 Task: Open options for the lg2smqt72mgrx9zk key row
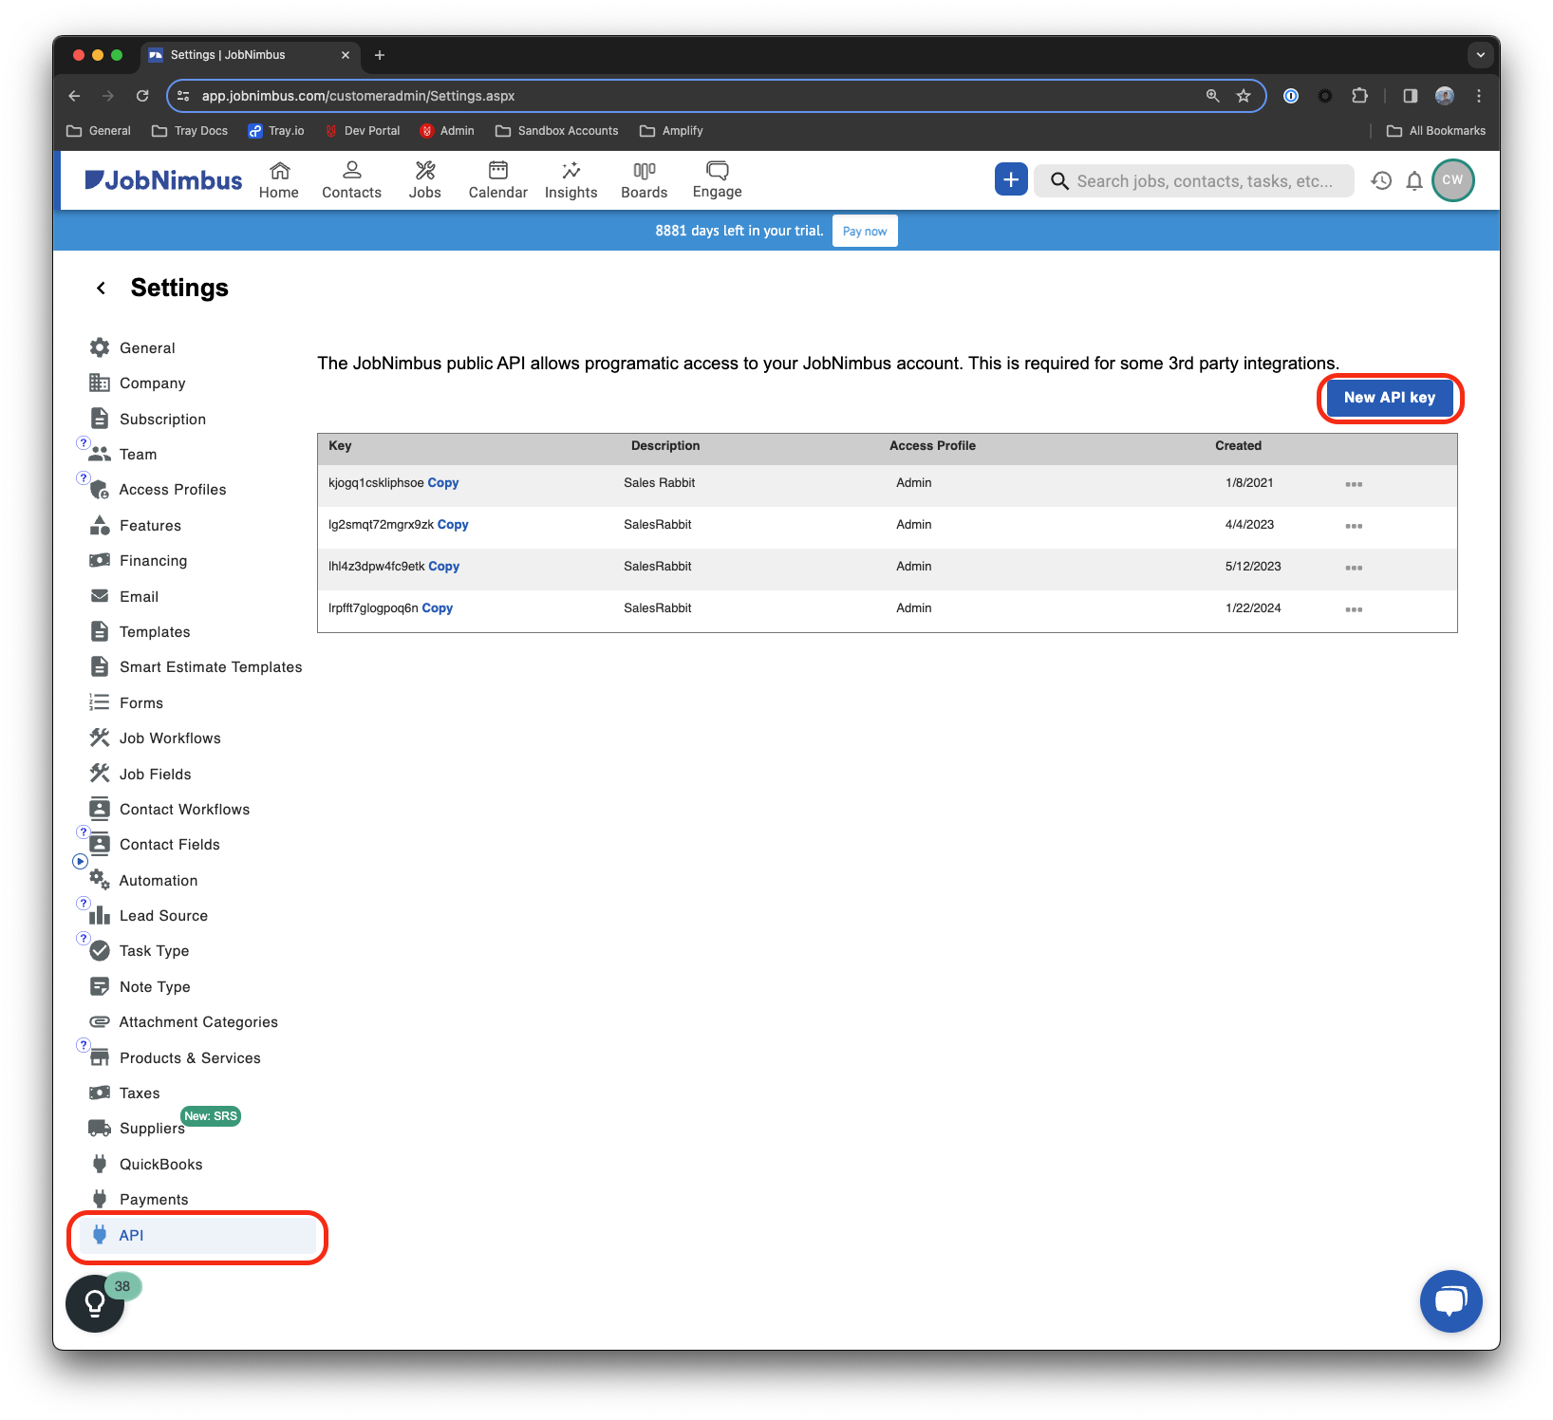coord(1354,526)
